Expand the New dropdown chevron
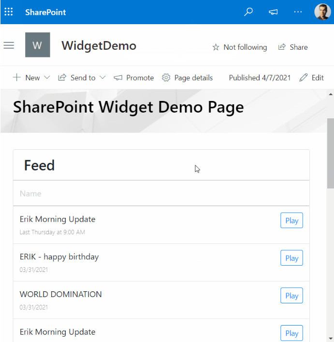 click(x=47, y=77)
